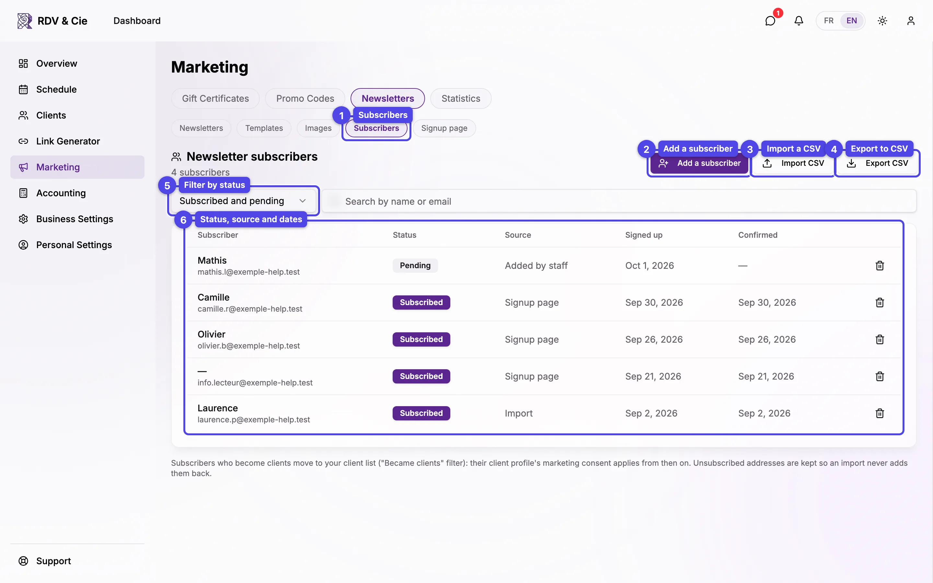Screen dimensions: 933x583
Task: Toggle the light theme sun icon
Action: pos(882,20)
